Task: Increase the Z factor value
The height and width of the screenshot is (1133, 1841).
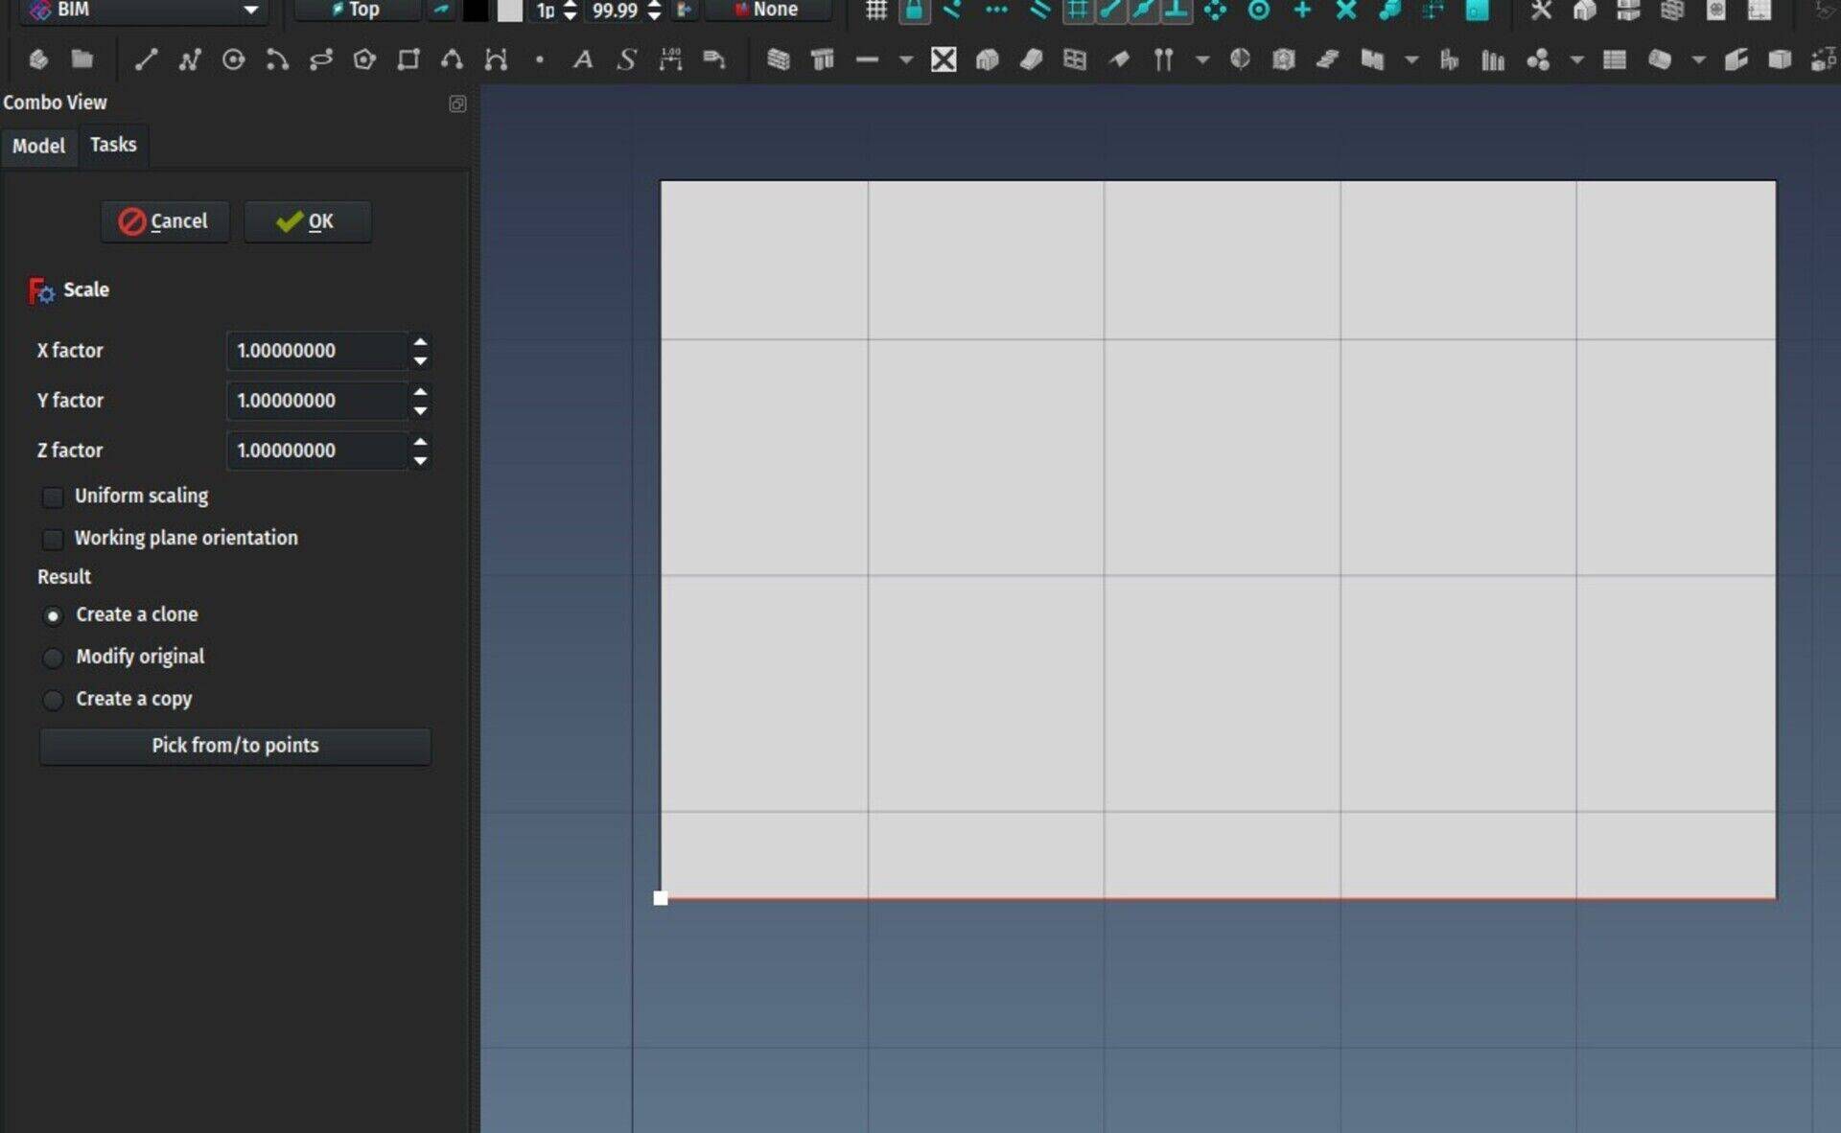Action: (x=420, y=441)
